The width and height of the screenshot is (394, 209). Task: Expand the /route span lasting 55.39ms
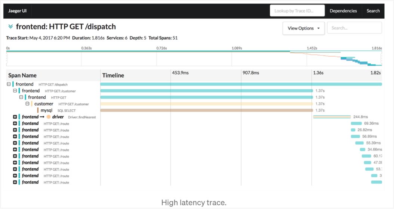tap(15, 143)
